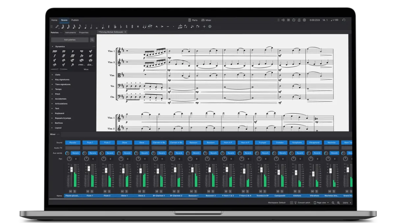395x223 pixels.
Task: Switch to the Home tab
Action: point(54,20)
